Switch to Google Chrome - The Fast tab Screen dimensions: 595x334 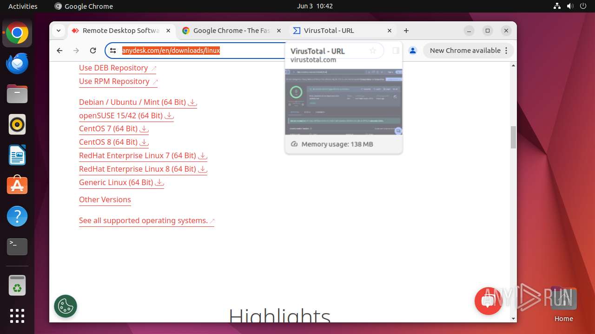[x=232, y=31]
